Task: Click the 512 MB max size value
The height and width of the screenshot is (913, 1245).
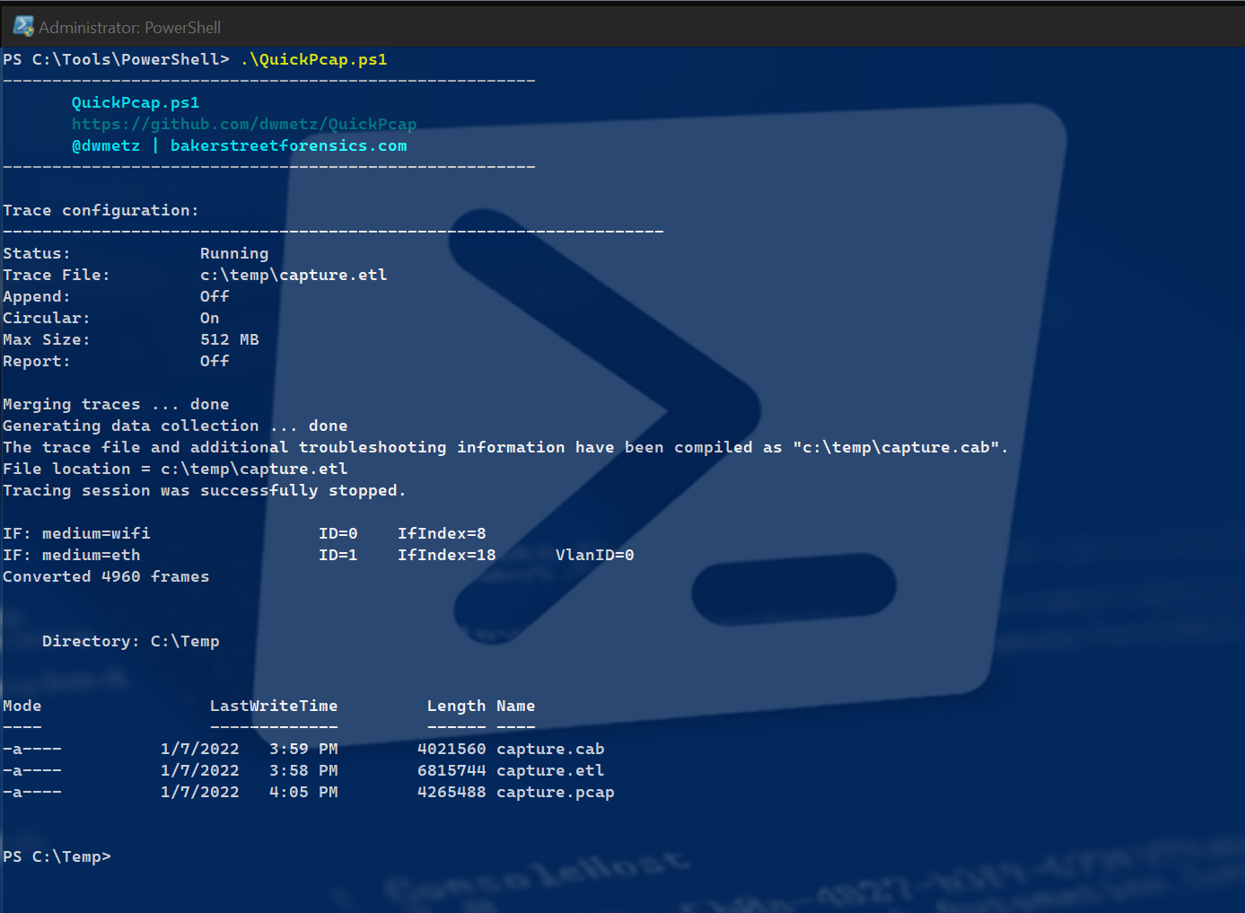Action: click(230, 340)
